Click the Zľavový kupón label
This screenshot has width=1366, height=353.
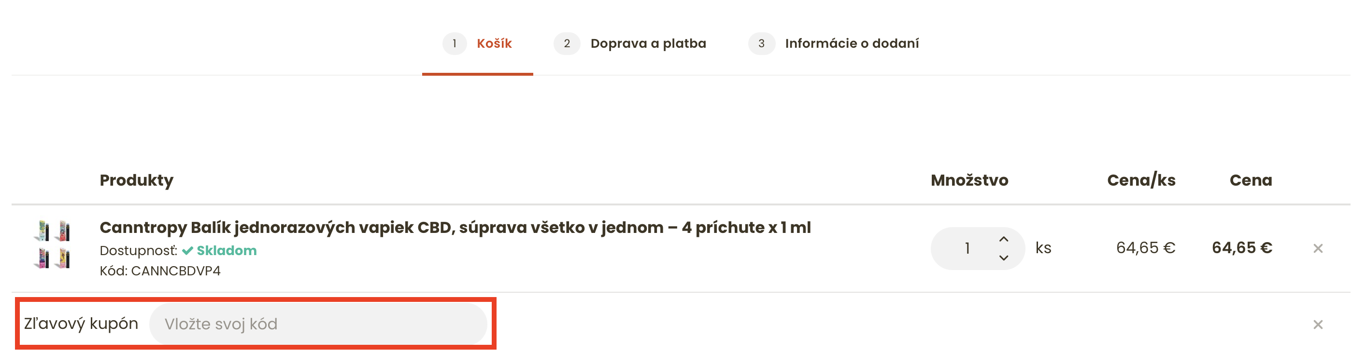point(81,324)
